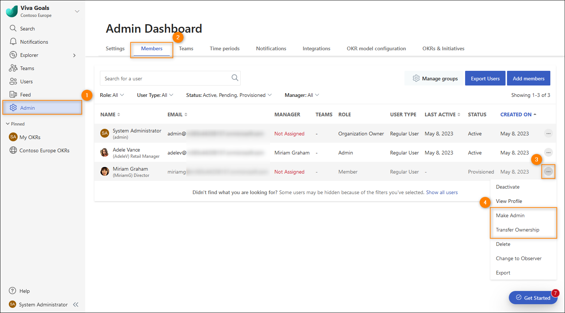Open more options for System Administrator row
This screenshot has width=565, height=313.
tap(548, 134)
